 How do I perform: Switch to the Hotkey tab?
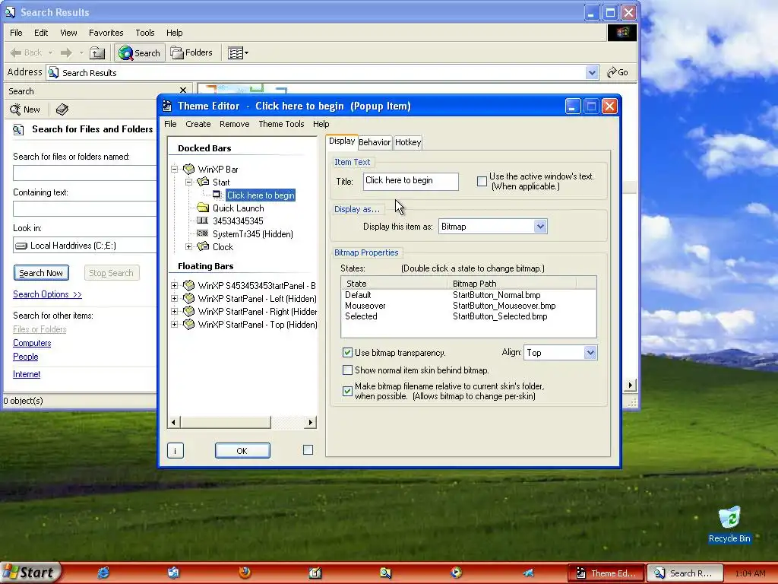click(x=408, y=142)
